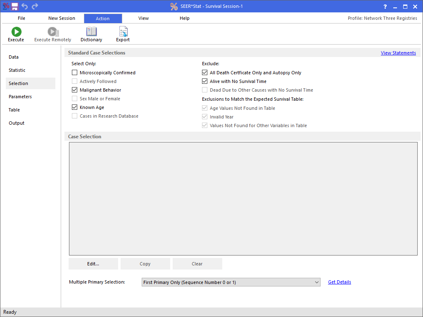Screen dimensions: 423x317
Task: Uncheck the Known Age checkbox
Action: tap(75, 107)
